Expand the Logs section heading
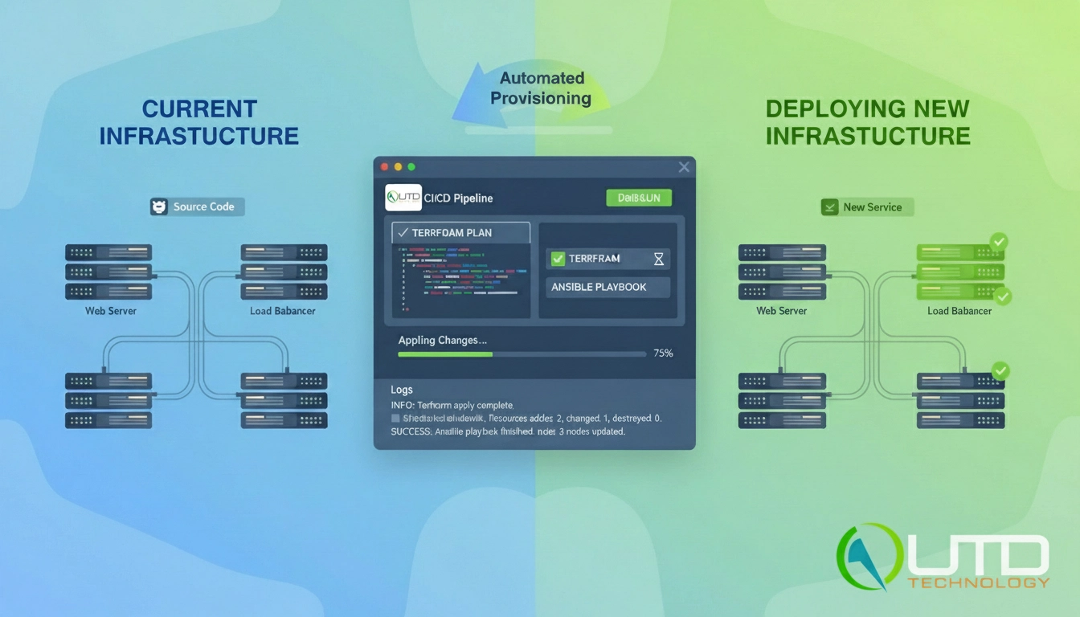Viewport: 1080px width, 617px height. [x=402, y=390]
